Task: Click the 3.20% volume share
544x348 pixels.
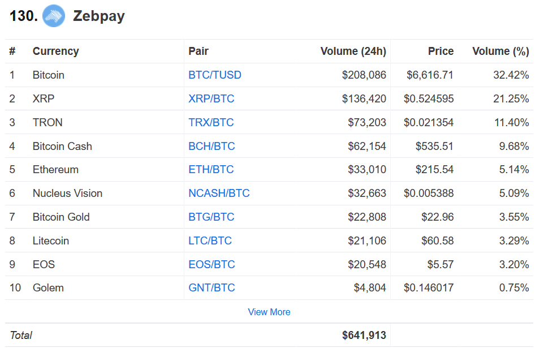Action: 514,264
